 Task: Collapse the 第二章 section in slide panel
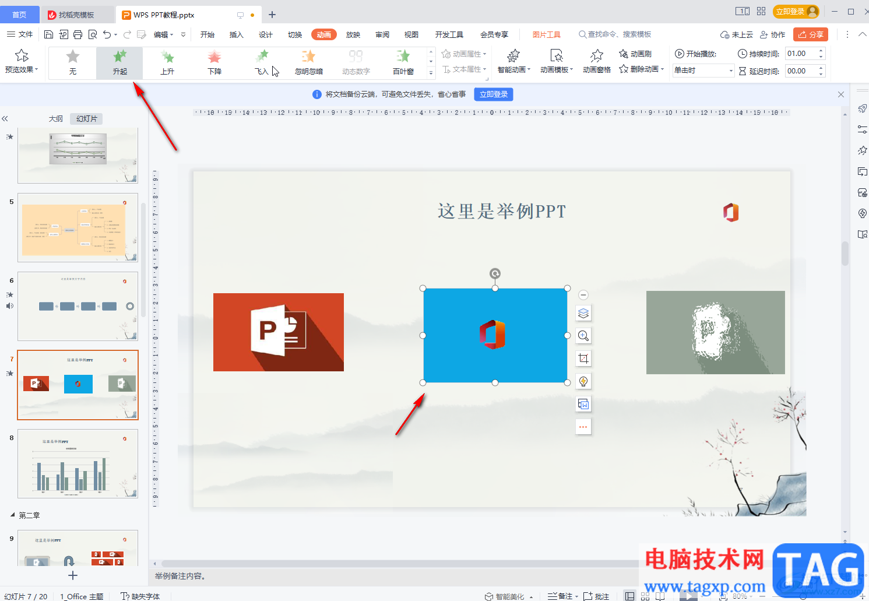pyautogui.click(x=13, y=515)
